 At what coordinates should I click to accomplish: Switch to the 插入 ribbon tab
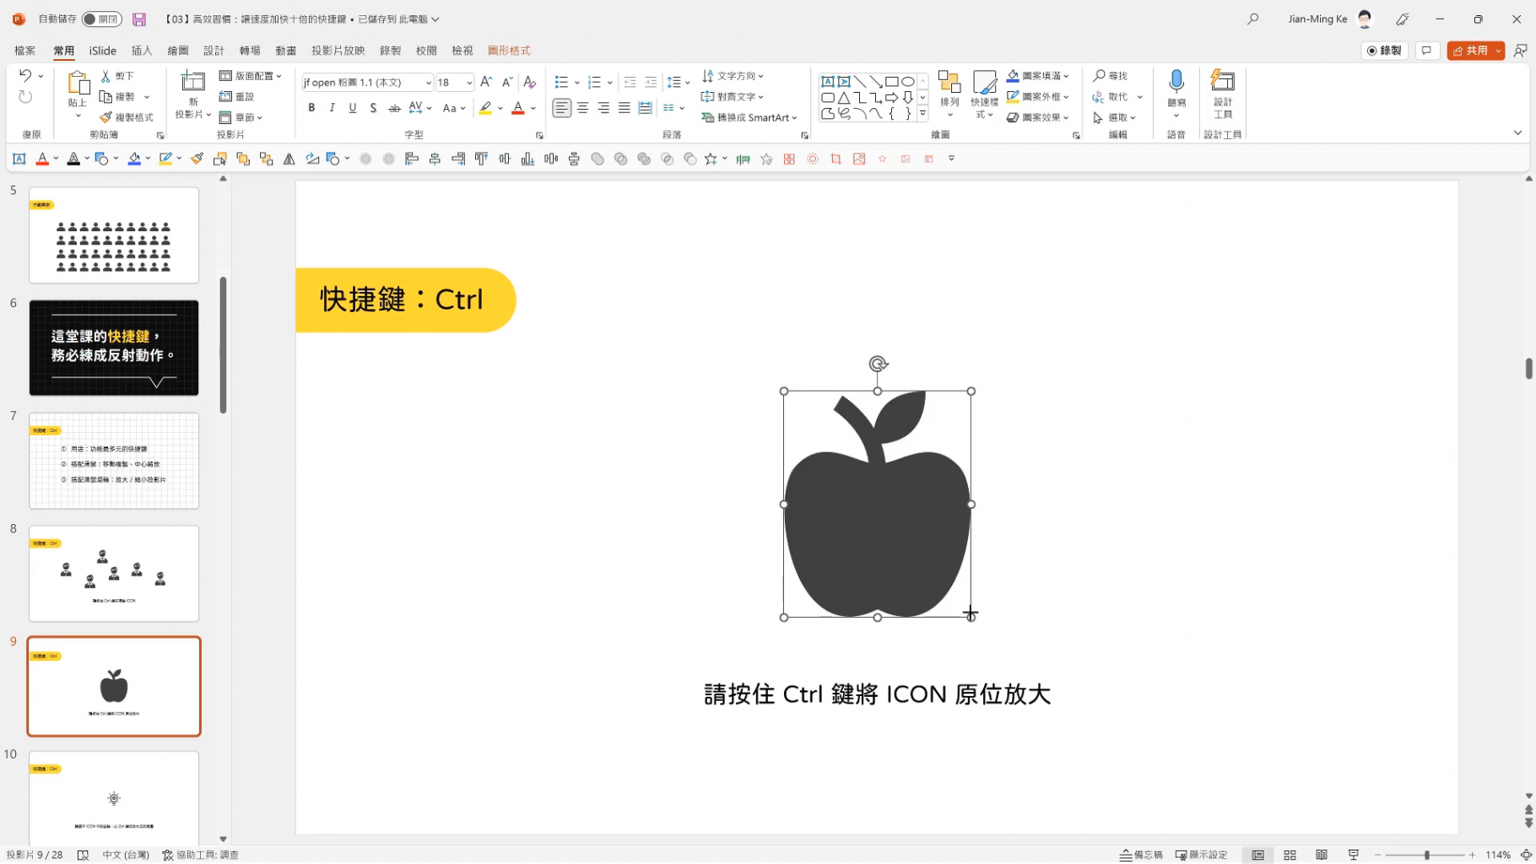tap(141, 51)
